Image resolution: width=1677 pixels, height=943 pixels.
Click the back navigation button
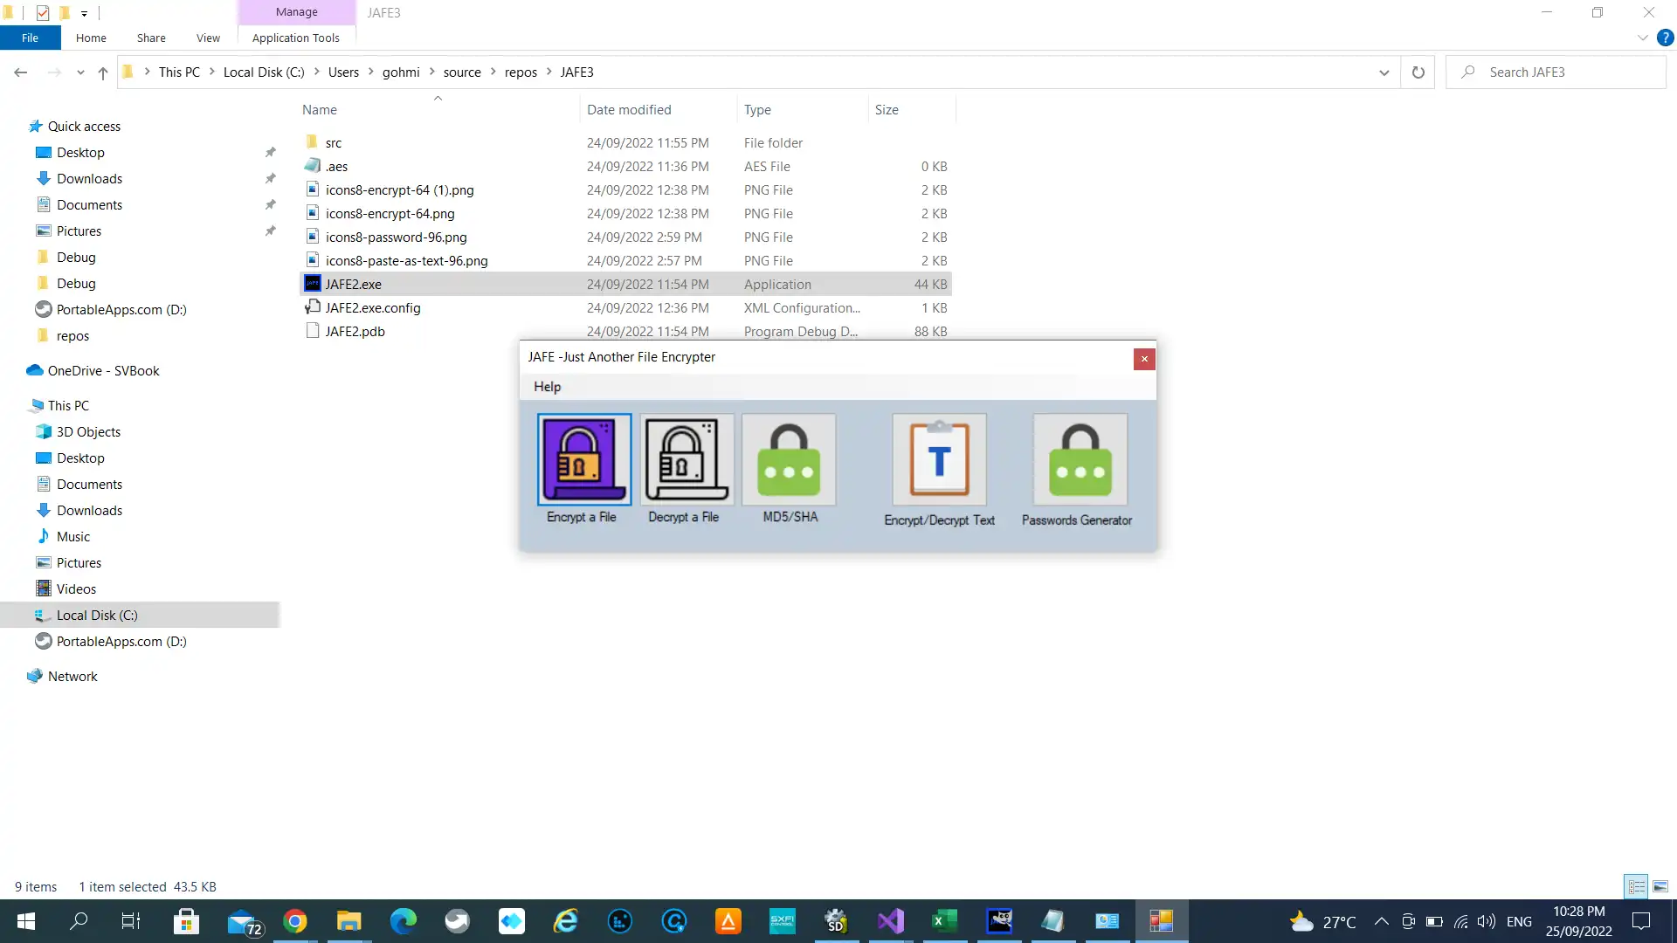(21, 72)
